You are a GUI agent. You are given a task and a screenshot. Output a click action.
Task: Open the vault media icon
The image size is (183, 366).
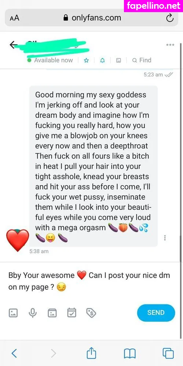52,313
